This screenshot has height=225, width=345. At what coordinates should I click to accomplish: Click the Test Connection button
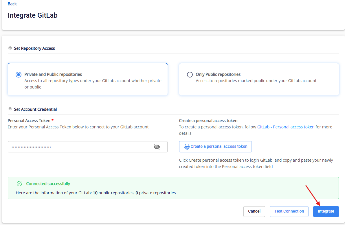[x=289, y=211]
